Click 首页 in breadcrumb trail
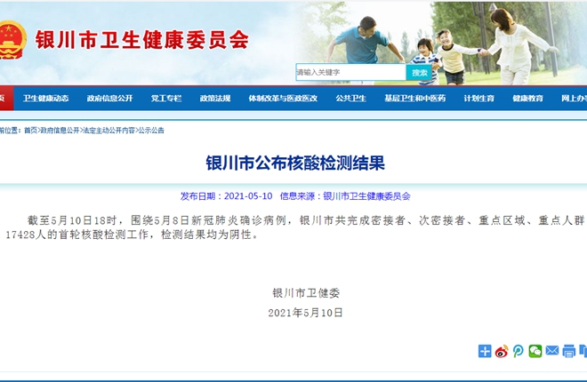The width and height of the screenshot is (587, 382). point(31,131)
